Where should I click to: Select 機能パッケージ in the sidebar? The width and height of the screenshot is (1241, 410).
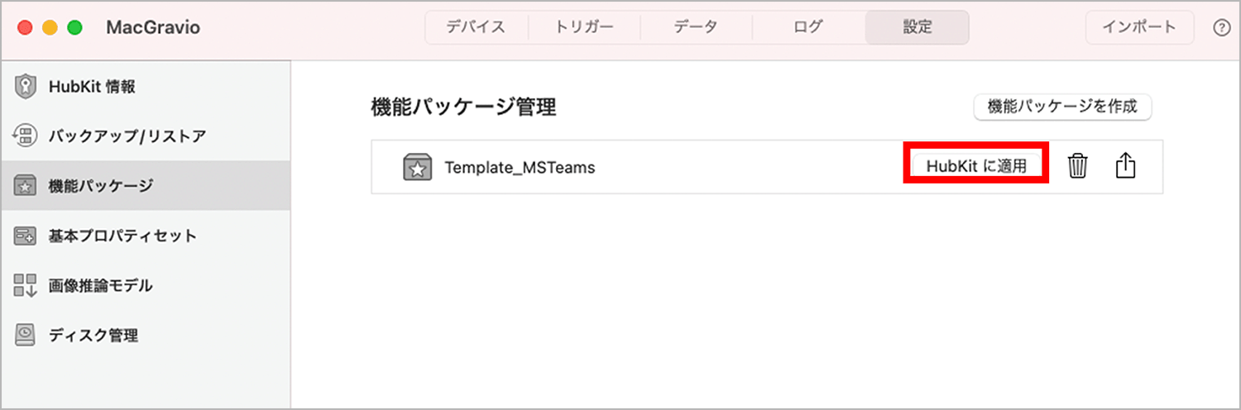click(x=146, y=186)
